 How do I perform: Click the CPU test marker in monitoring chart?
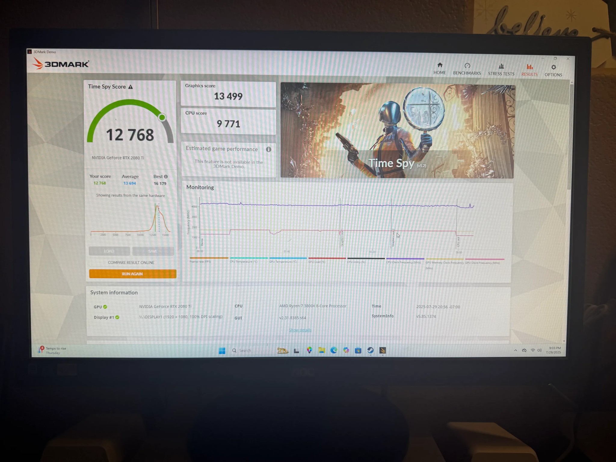[458, 242]
